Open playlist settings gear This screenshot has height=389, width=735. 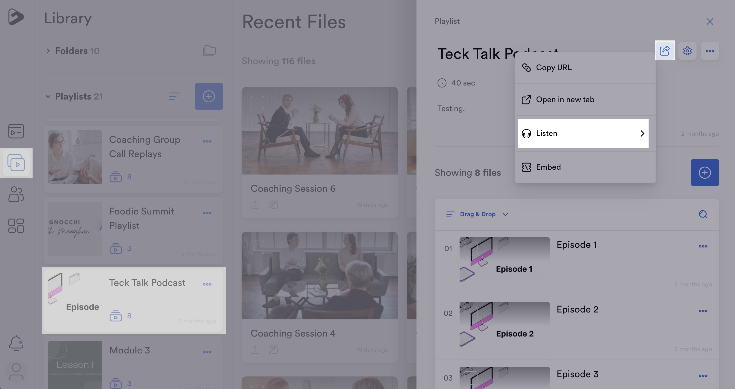[687, 51]
